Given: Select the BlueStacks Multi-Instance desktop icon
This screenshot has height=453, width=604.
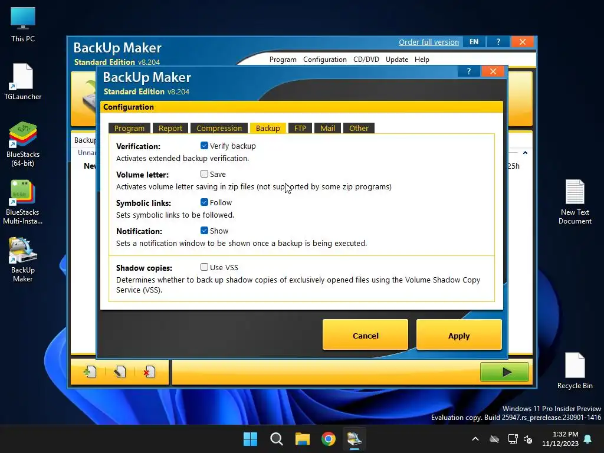Looking at the screenshot, I should (23, 202).
